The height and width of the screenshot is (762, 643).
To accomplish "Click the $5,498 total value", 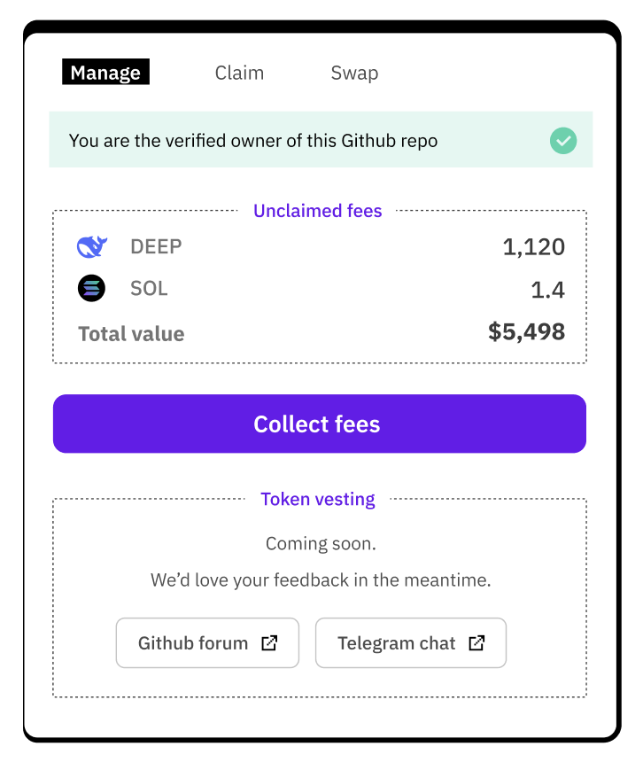I will tap(526, 332).
